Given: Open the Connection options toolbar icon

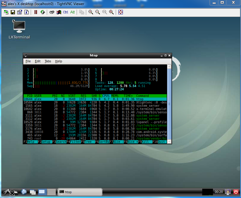Looking at the screenshot, I should tap(20, 12).
